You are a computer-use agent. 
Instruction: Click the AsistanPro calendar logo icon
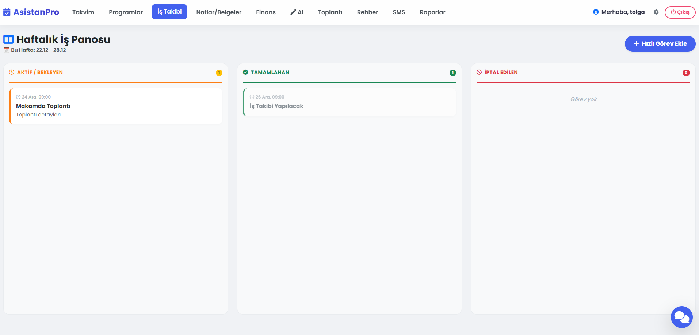[7, 12]
